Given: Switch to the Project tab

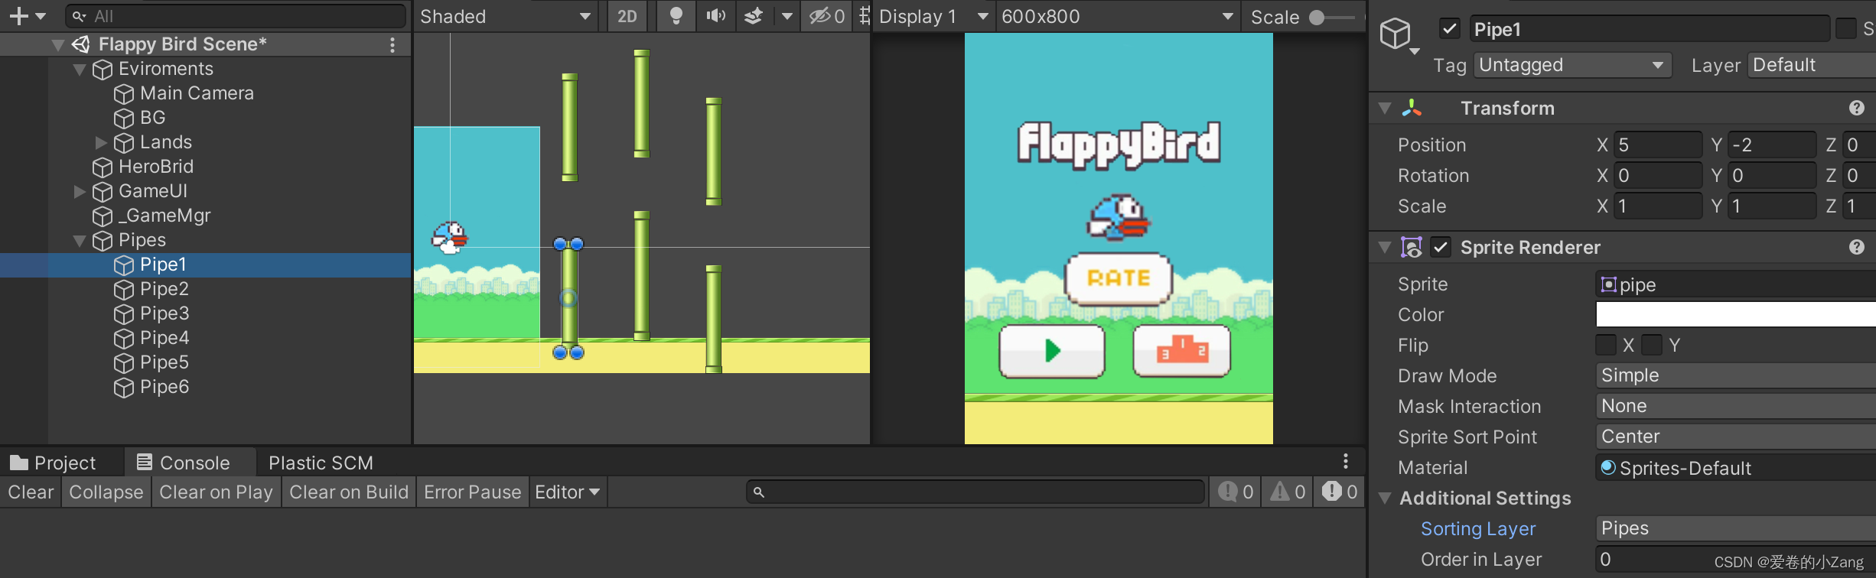Looking at the screenshot, I should point(54,463).
